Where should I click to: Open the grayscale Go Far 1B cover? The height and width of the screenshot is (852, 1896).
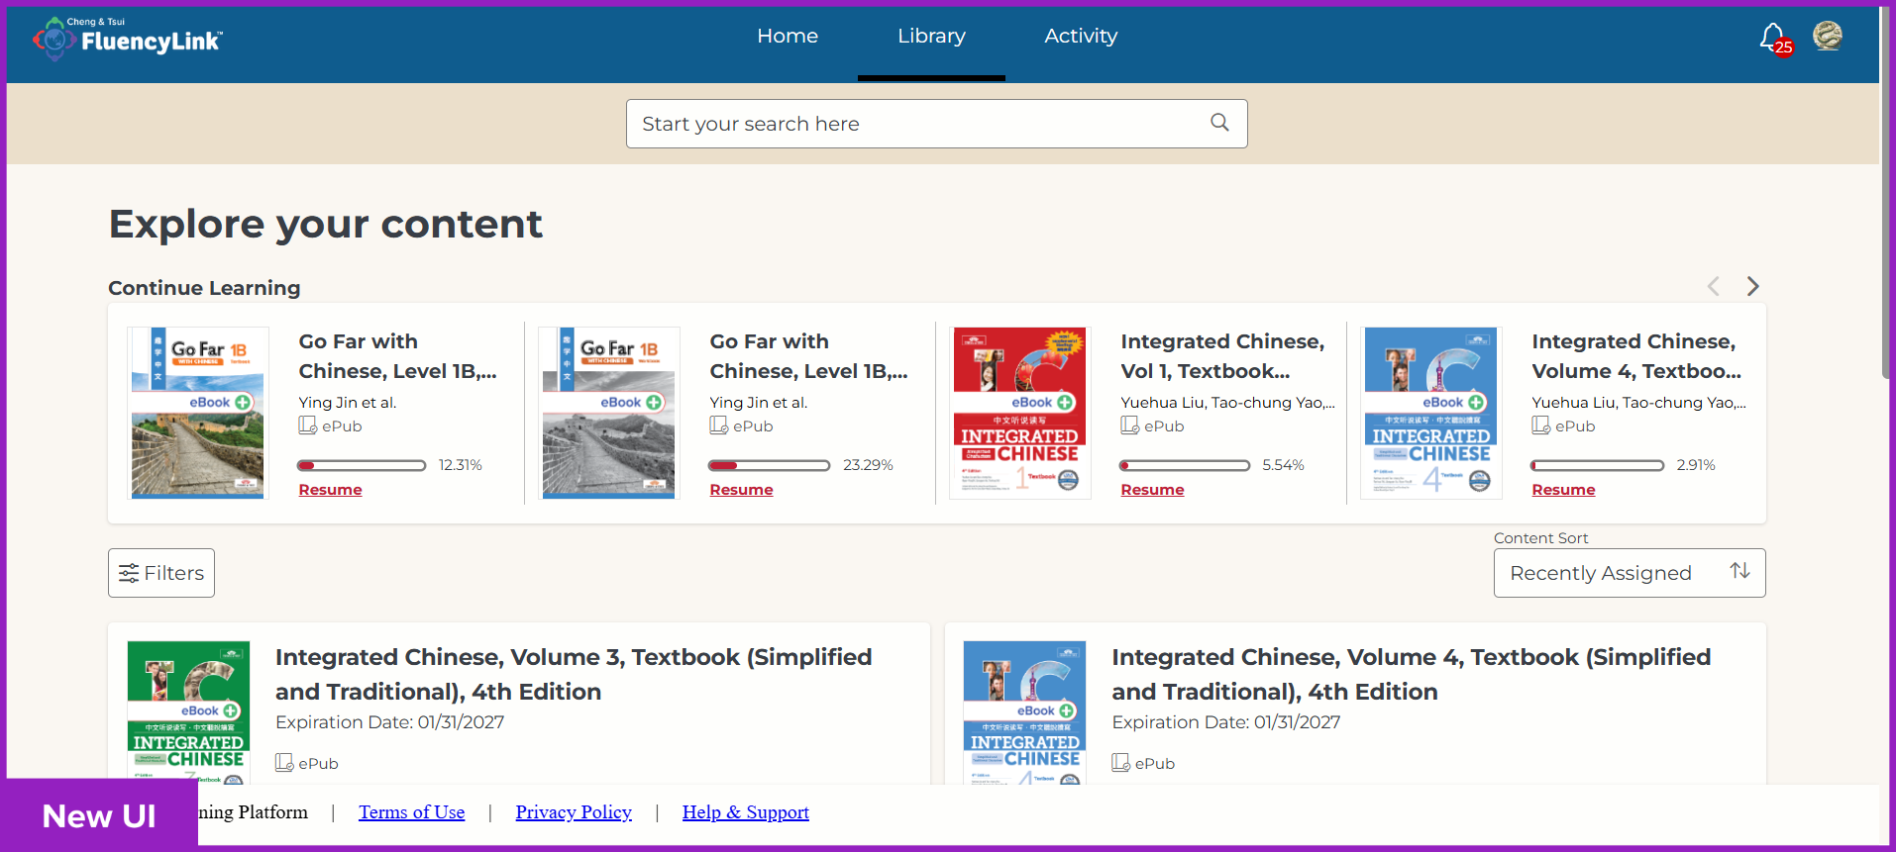pyautogui.click(x=609, y=413)
